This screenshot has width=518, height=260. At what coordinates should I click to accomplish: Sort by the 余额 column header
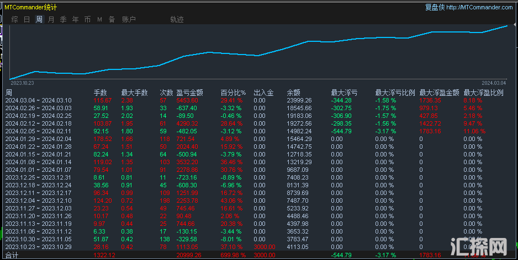click(293, 93)
